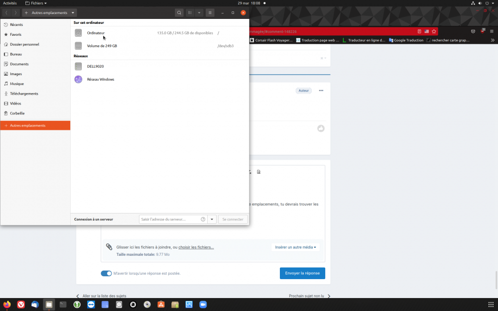The width and height of the screenshot is (498, 311).
Task: Select the 'DELL9020' network entry text
Action: point(95,66)
